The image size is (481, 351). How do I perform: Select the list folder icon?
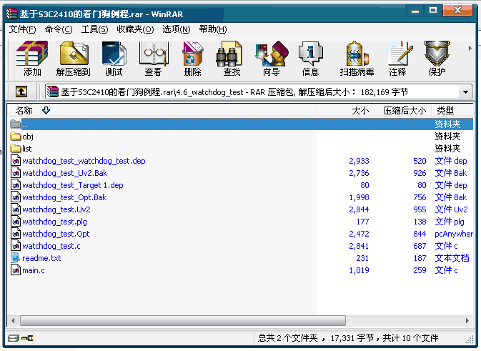pos(15,149)
